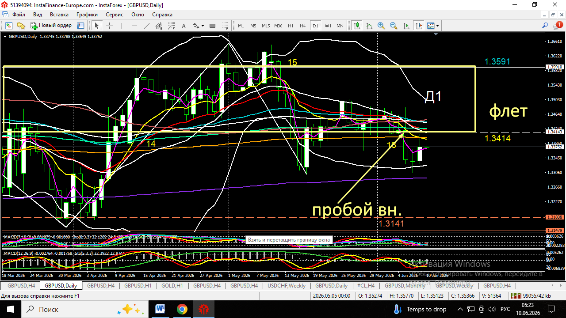
Task: Open the Вставка menu
Action: click(x=59, y=15)
